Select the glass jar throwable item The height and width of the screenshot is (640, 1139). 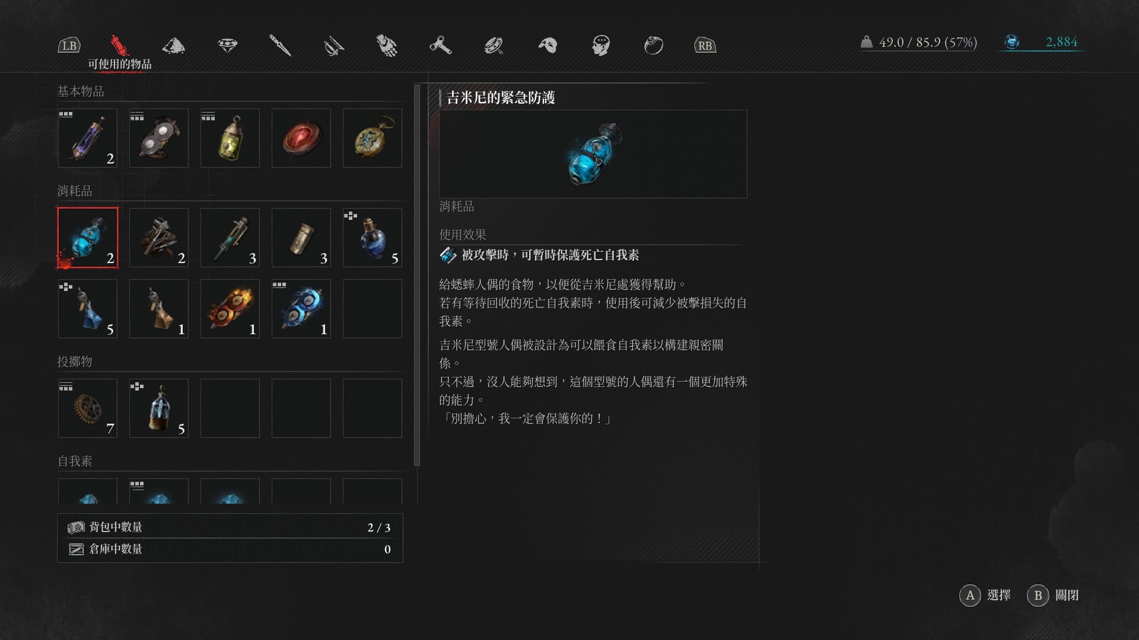coord(159,408)
